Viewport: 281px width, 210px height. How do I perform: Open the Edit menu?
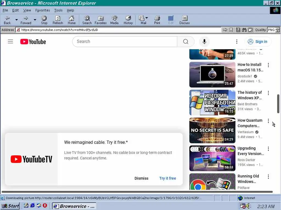coord(15,10)
